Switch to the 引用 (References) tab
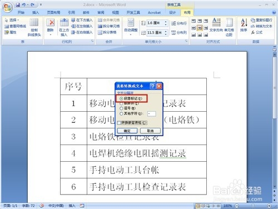Viewport: 278px width, 209px height. click(71, 12)
